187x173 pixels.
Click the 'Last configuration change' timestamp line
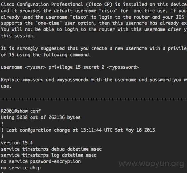pyautogui.click(x=78, y=130)
